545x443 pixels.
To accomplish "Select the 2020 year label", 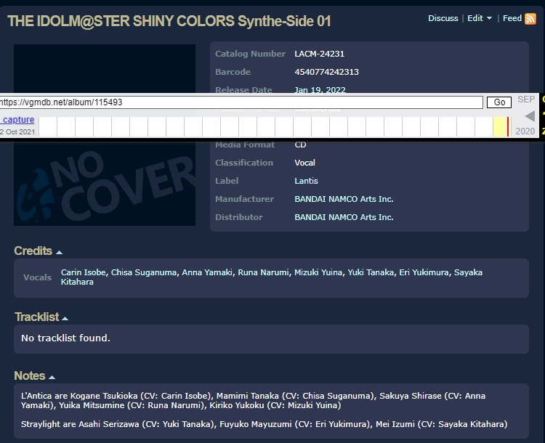I will point(525,131).
